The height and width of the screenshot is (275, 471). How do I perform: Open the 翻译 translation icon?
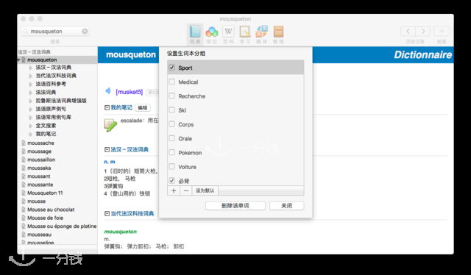coord(262,32)
